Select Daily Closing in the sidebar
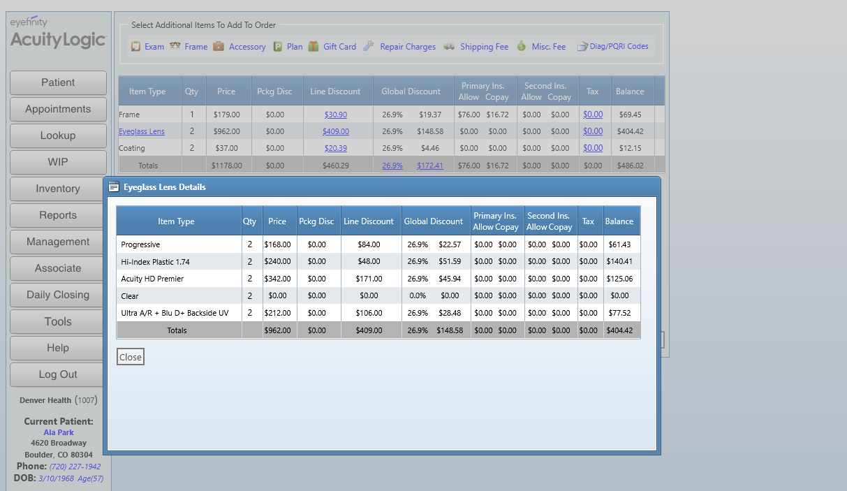847x491 pixels. 58,295
